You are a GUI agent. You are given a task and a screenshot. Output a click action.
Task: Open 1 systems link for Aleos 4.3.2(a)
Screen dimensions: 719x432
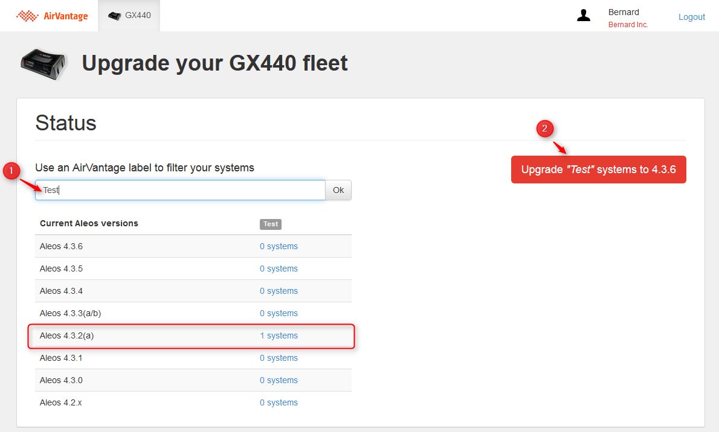click(x=279, y=335)
